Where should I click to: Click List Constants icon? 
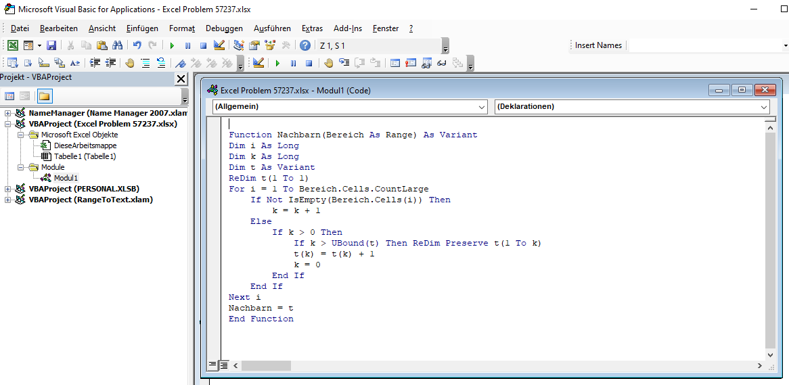28,64
